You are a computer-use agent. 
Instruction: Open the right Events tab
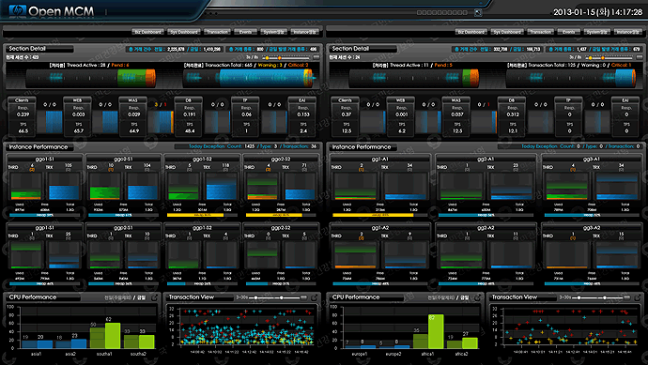(568, 32)
